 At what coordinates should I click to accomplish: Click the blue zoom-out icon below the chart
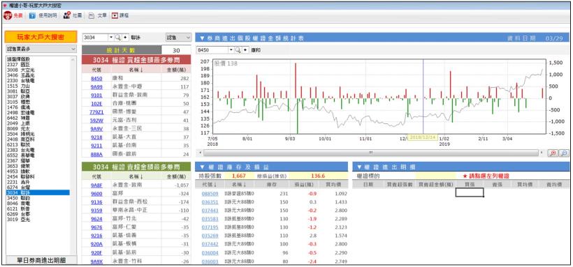564,153
